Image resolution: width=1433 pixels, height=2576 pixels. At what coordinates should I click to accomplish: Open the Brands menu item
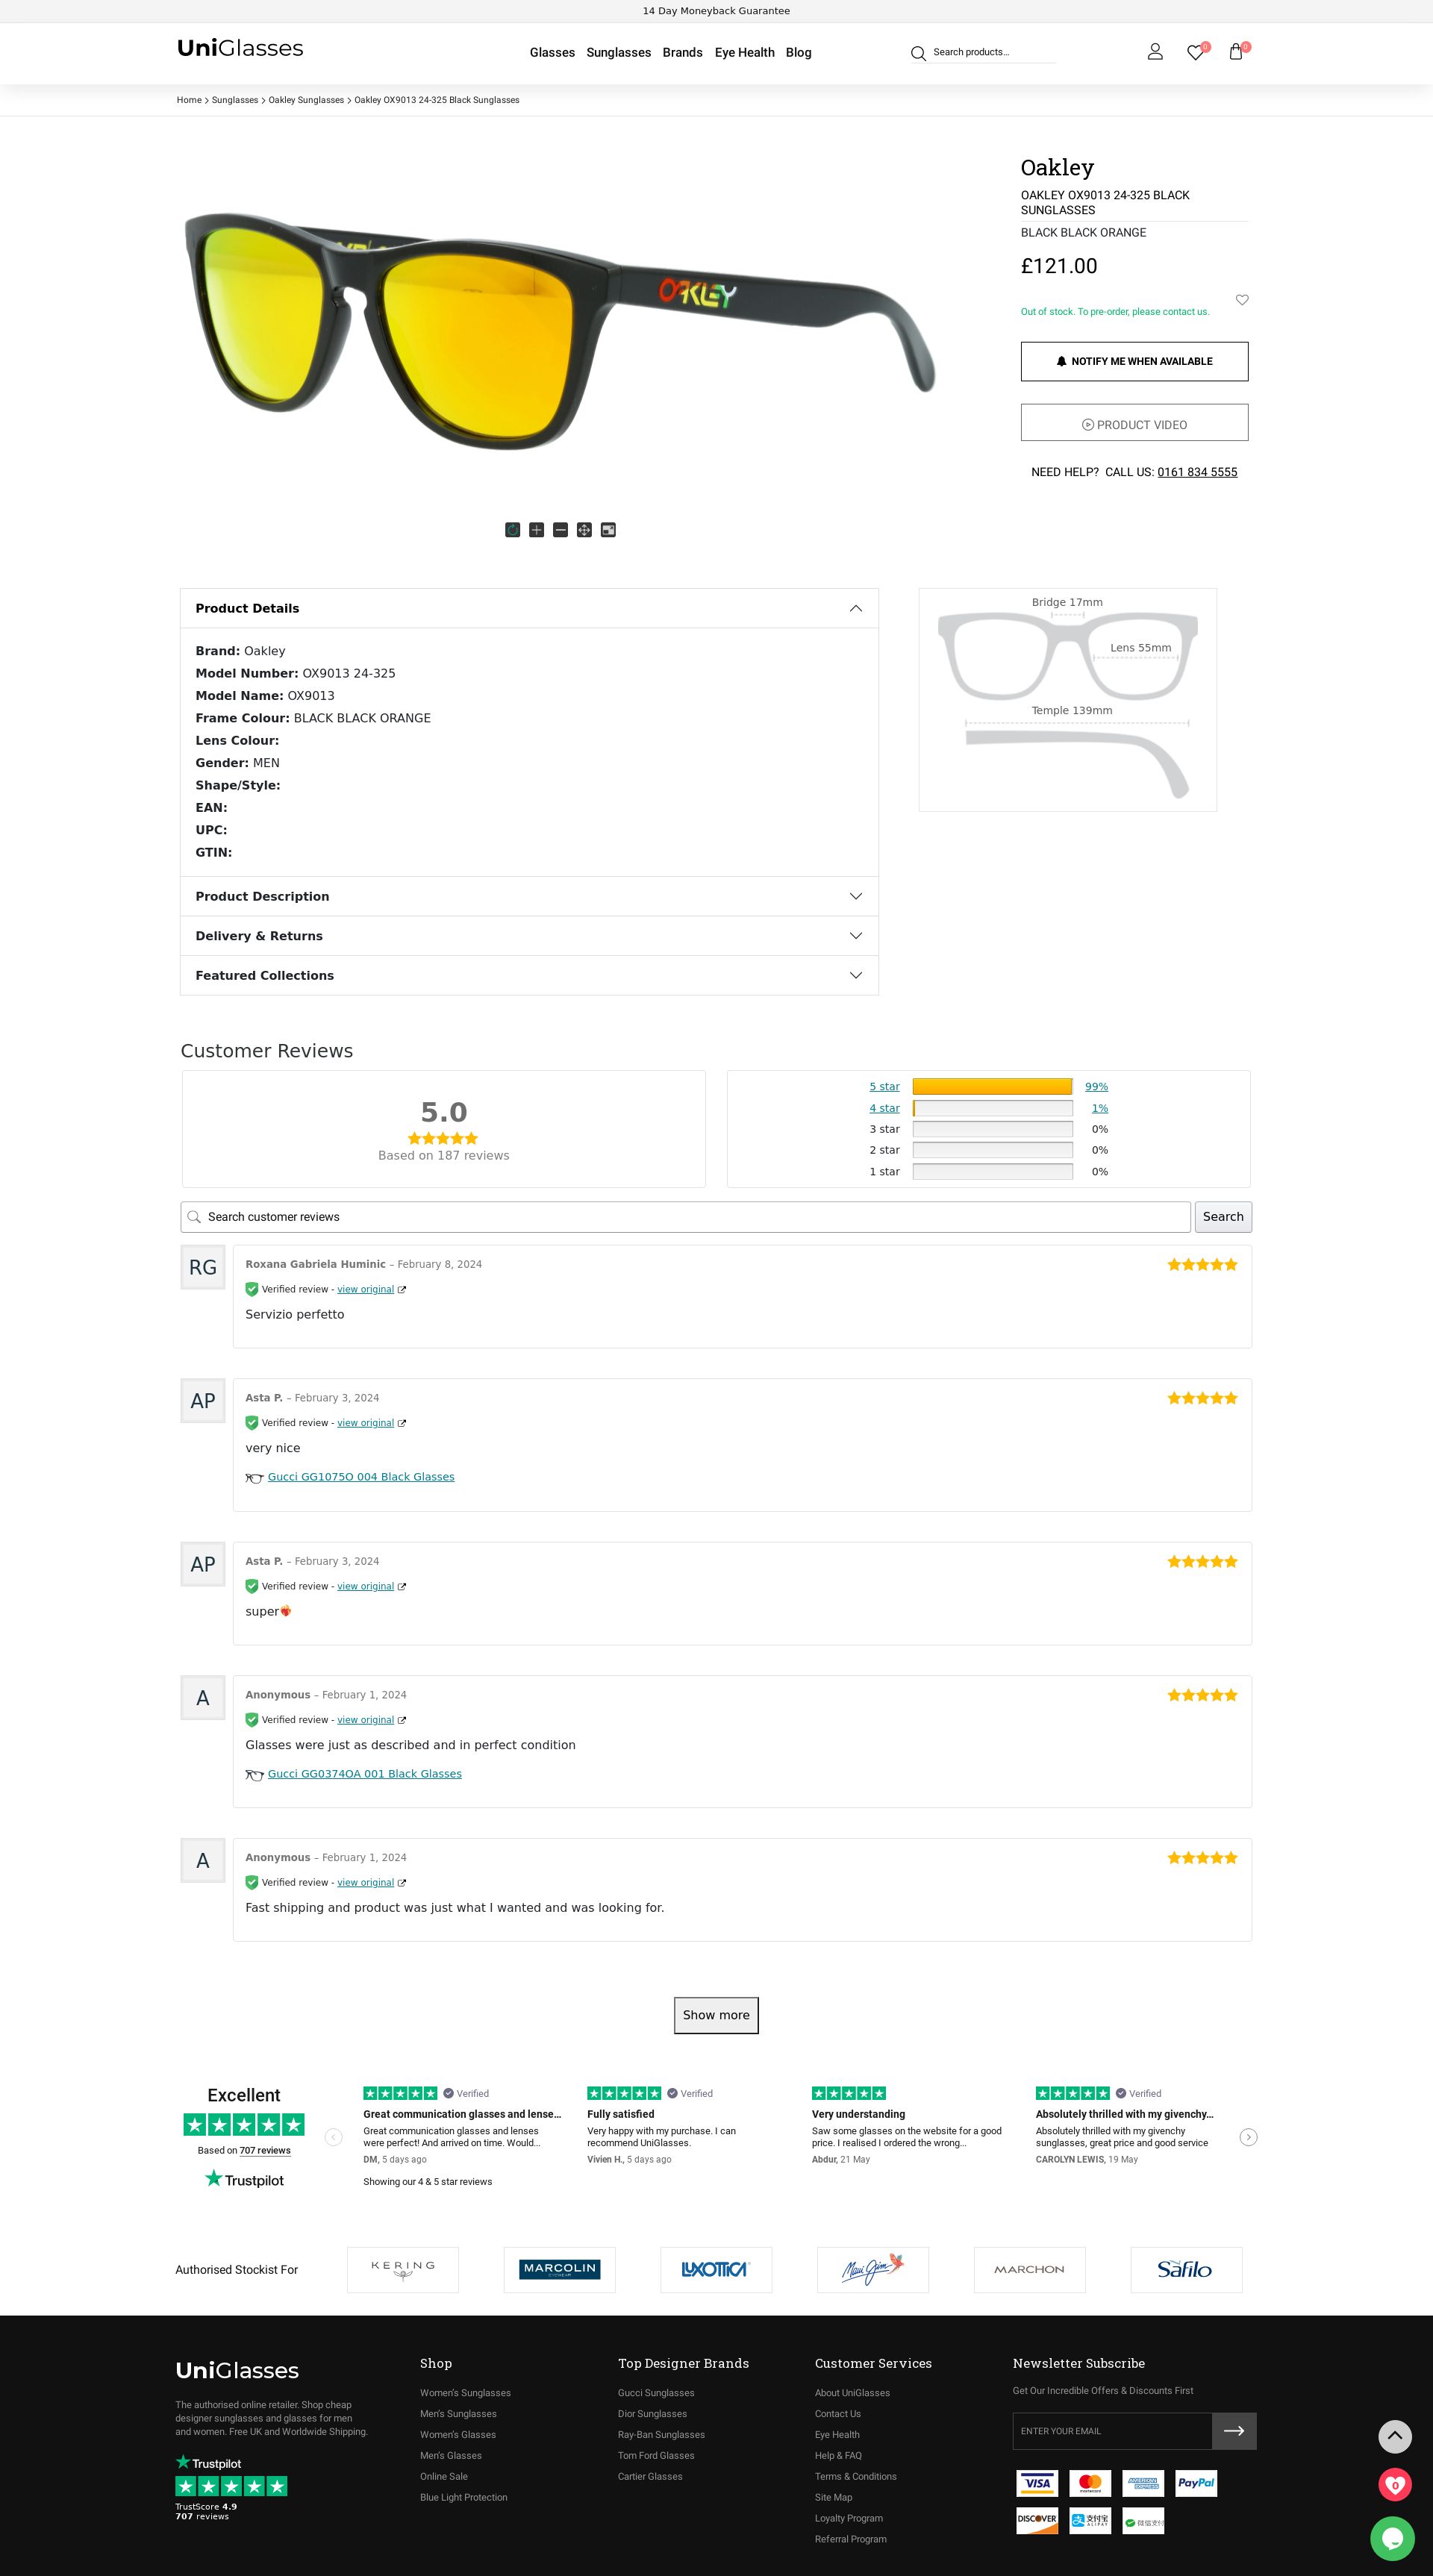coord(682,53)
